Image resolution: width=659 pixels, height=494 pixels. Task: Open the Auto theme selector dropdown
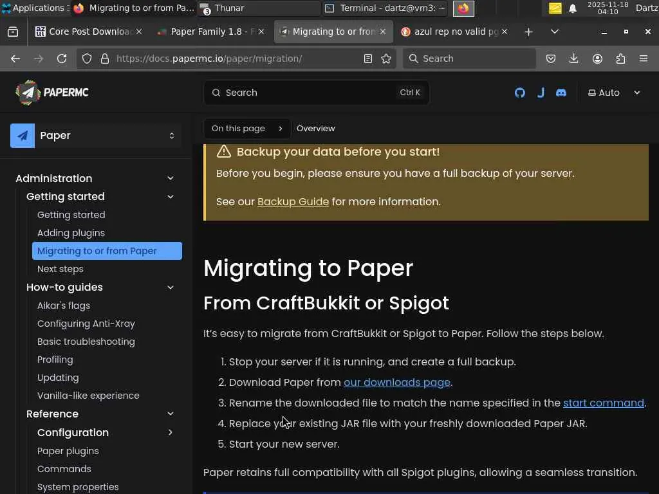[614, 93]
